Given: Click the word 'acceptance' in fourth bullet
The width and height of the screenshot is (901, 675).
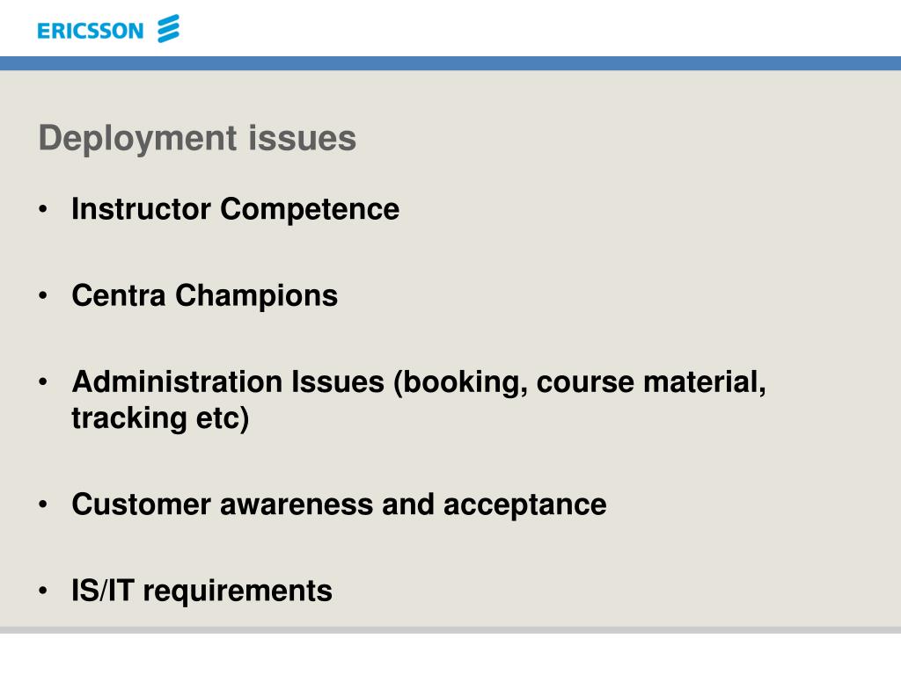Looking at the screenshot, I should click(x=524, y=505).
